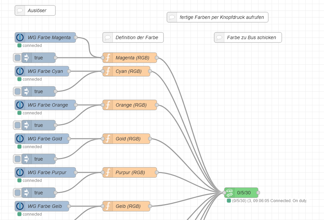Select the Orange (RGB) function node
The image size is (324, 220).
point(132,105)
